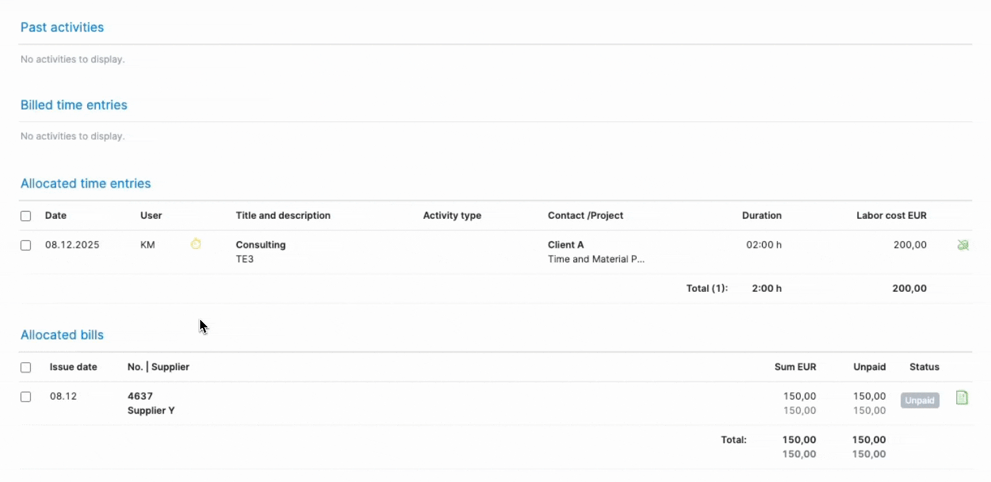Open bill number 4637

point(140,396)
